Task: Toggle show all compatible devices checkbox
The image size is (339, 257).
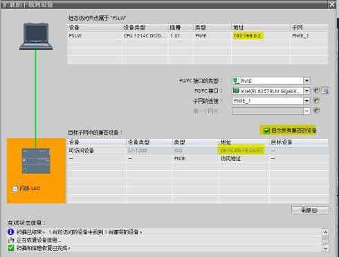Action: 266,131
